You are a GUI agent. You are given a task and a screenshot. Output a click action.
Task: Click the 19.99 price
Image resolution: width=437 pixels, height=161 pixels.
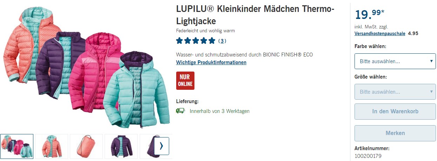(x=370, y=14)
